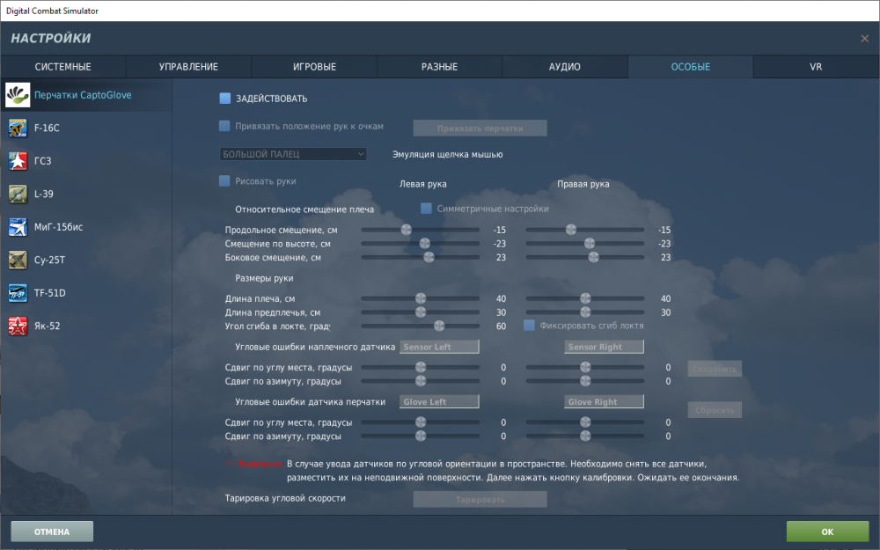Select the F-16C list entry label
880x550 pixels.
47,128
